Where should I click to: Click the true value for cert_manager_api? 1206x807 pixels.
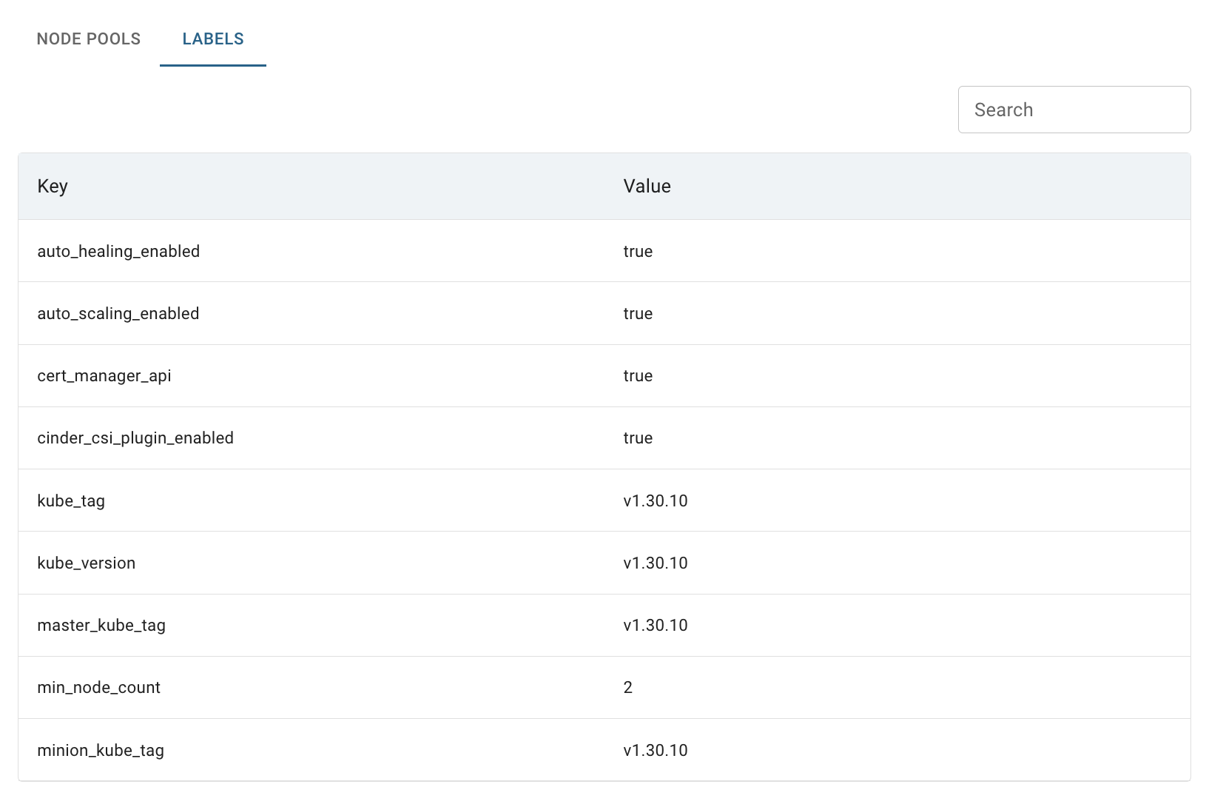coord(638,376)
